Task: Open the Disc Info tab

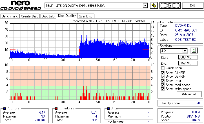Action: pos(48,16)
